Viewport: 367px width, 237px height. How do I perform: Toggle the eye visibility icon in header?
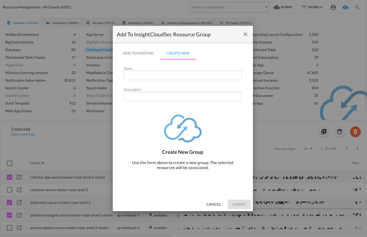click(x=345, y=7)
